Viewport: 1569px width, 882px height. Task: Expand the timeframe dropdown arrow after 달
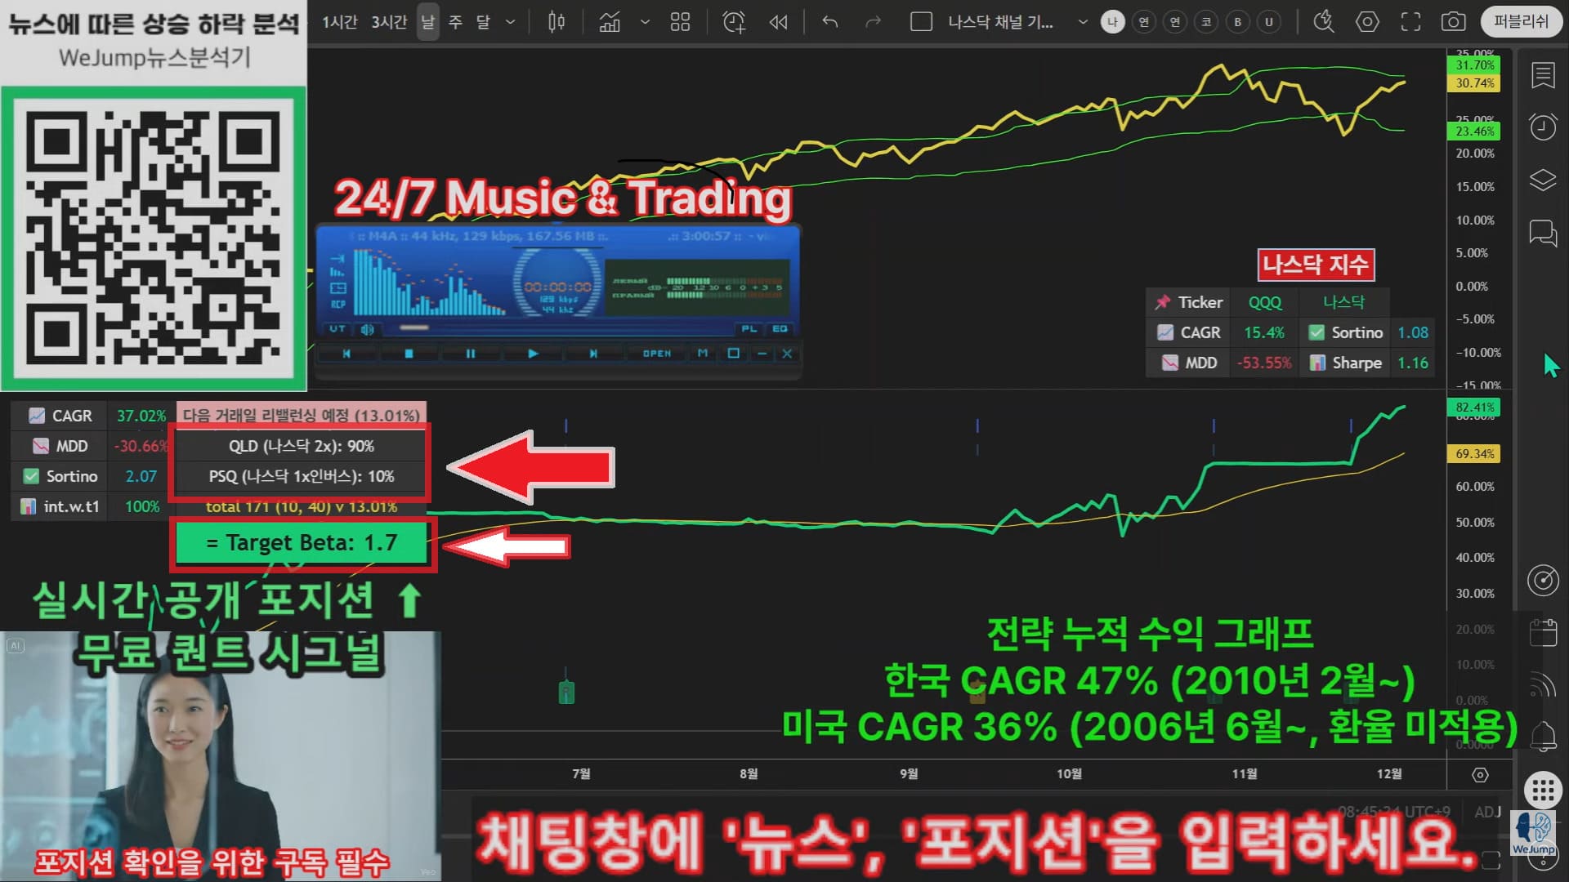pos(511,22)
